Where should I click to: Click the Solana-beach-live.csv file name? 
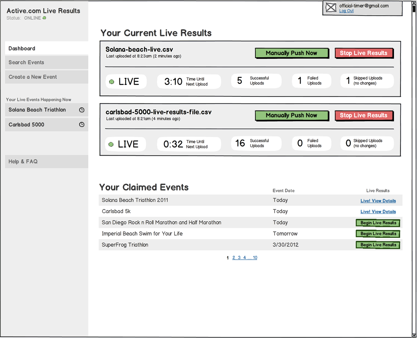[x=139, y=49]
